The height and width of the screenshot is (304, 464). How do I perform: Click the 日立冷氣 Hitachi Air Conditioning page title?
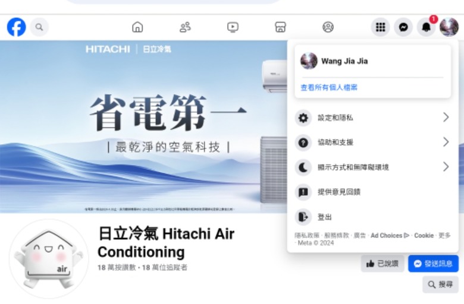[x=166, y=243]
